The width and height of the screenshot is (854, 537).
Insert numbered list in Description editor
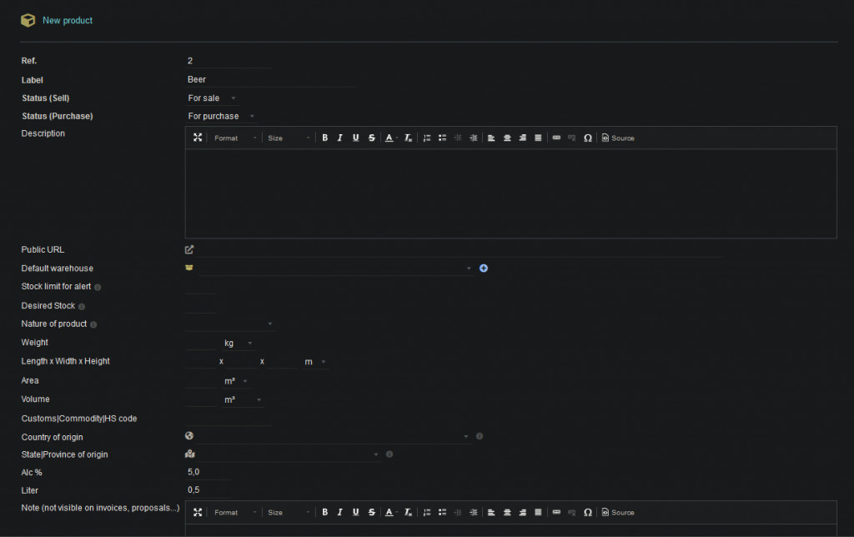427,138
